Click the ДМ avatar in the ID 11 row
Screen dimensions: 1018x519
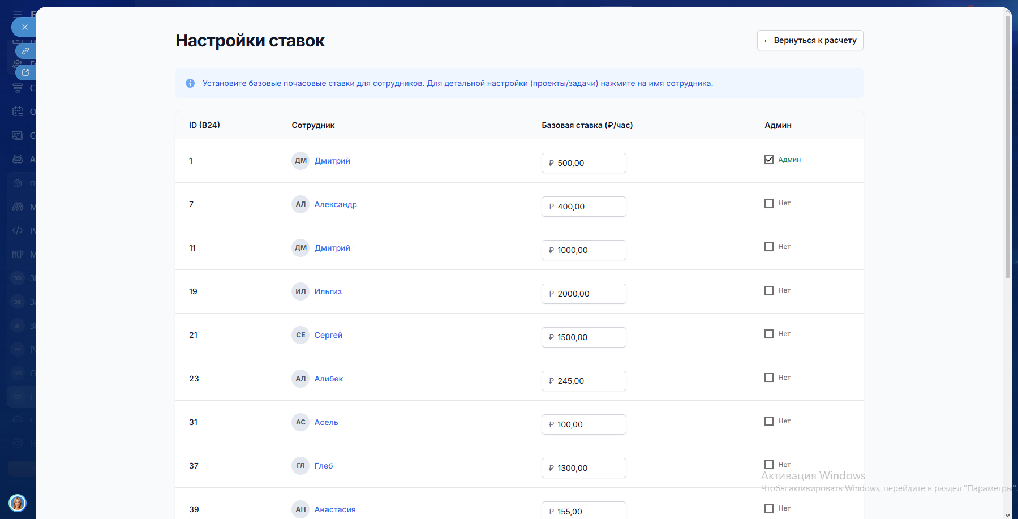click(x=300, y=248)
